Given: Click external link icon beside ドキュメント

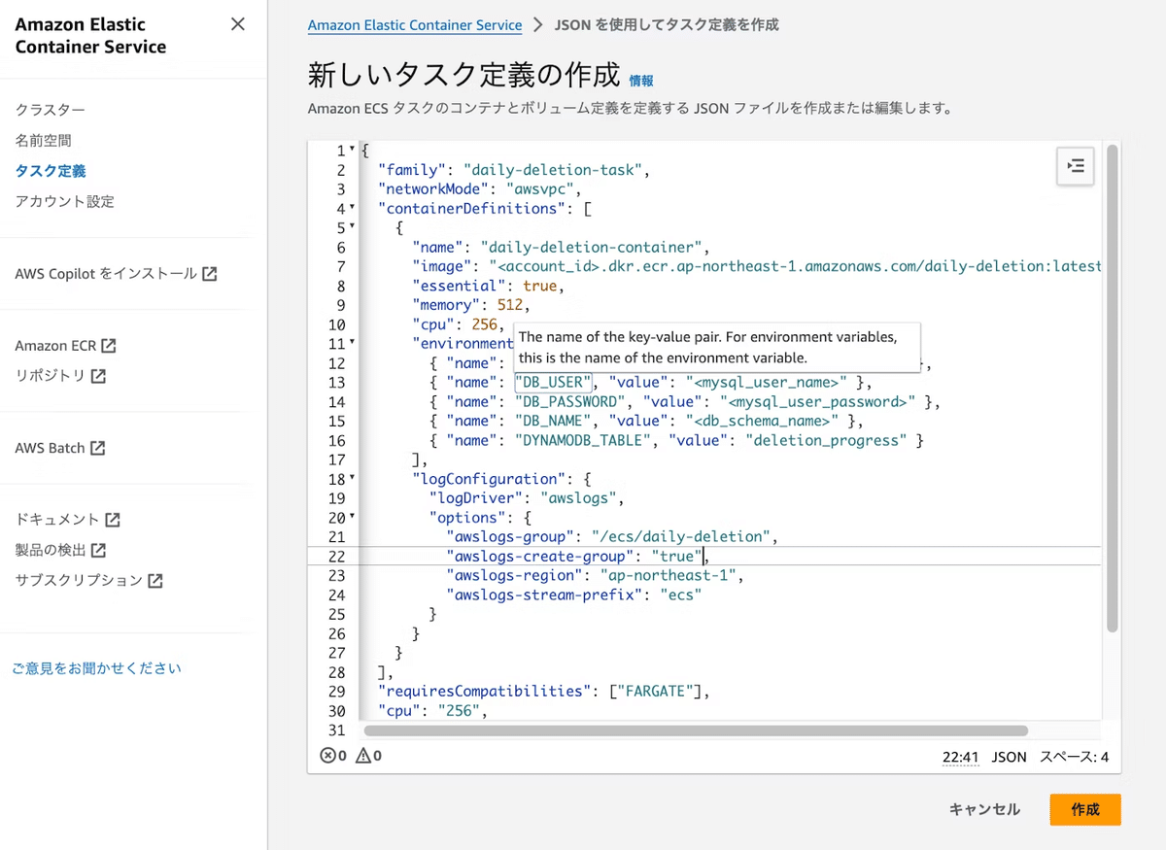Looking at the screenshot, I should click(113, 520).
